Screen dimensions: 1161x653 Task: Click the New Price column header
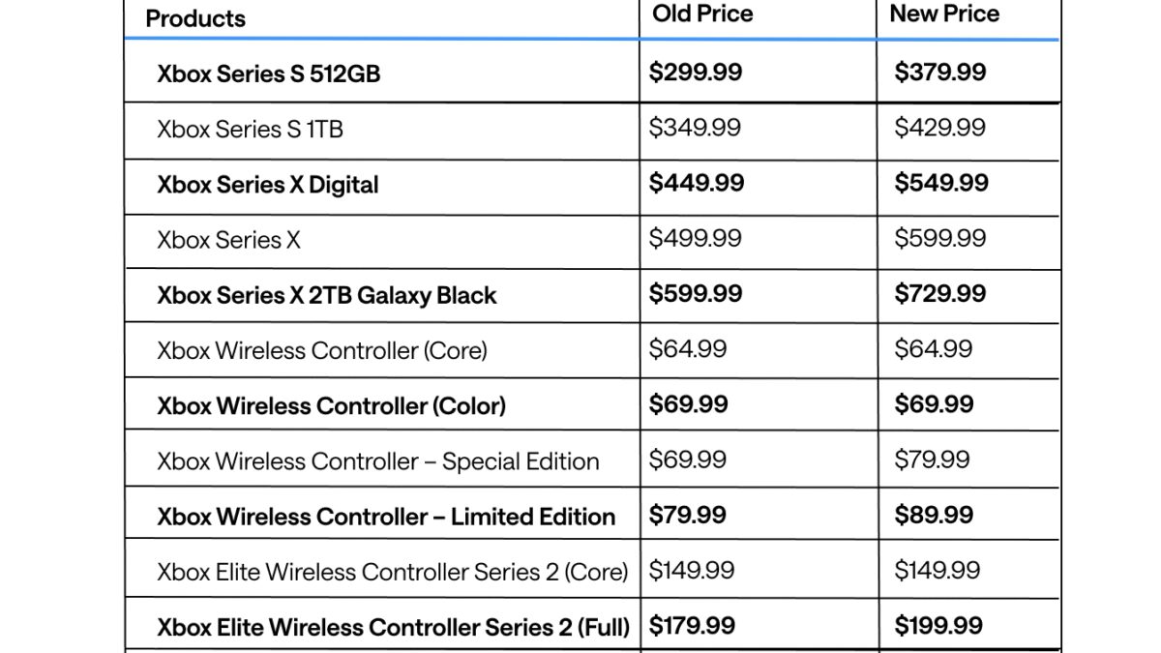point(944,14)
